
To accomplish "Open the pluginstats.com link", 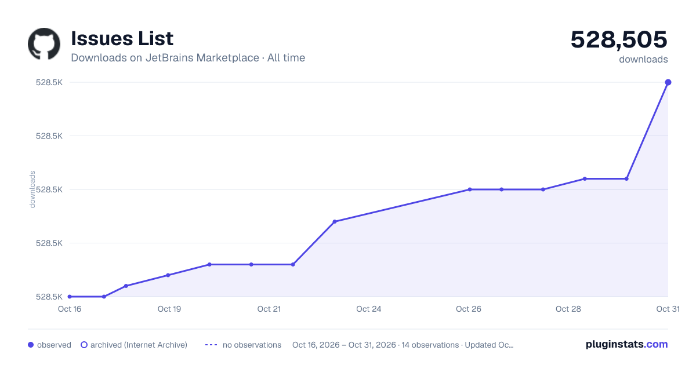I will [626, 344].
